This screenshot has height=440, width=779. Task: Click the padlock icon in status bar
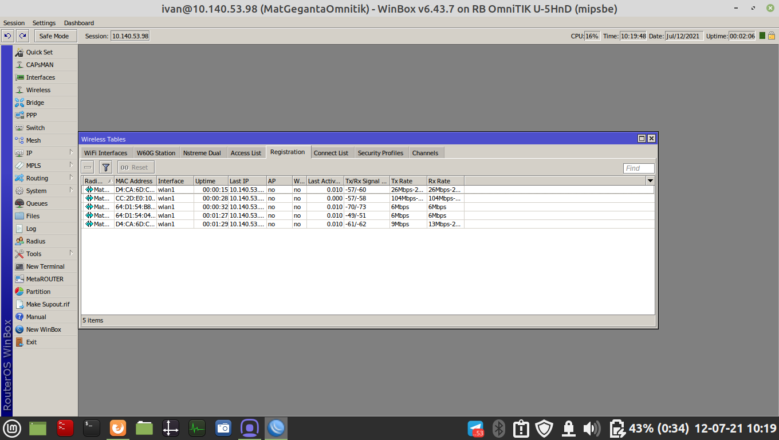(x=772, y=36)
